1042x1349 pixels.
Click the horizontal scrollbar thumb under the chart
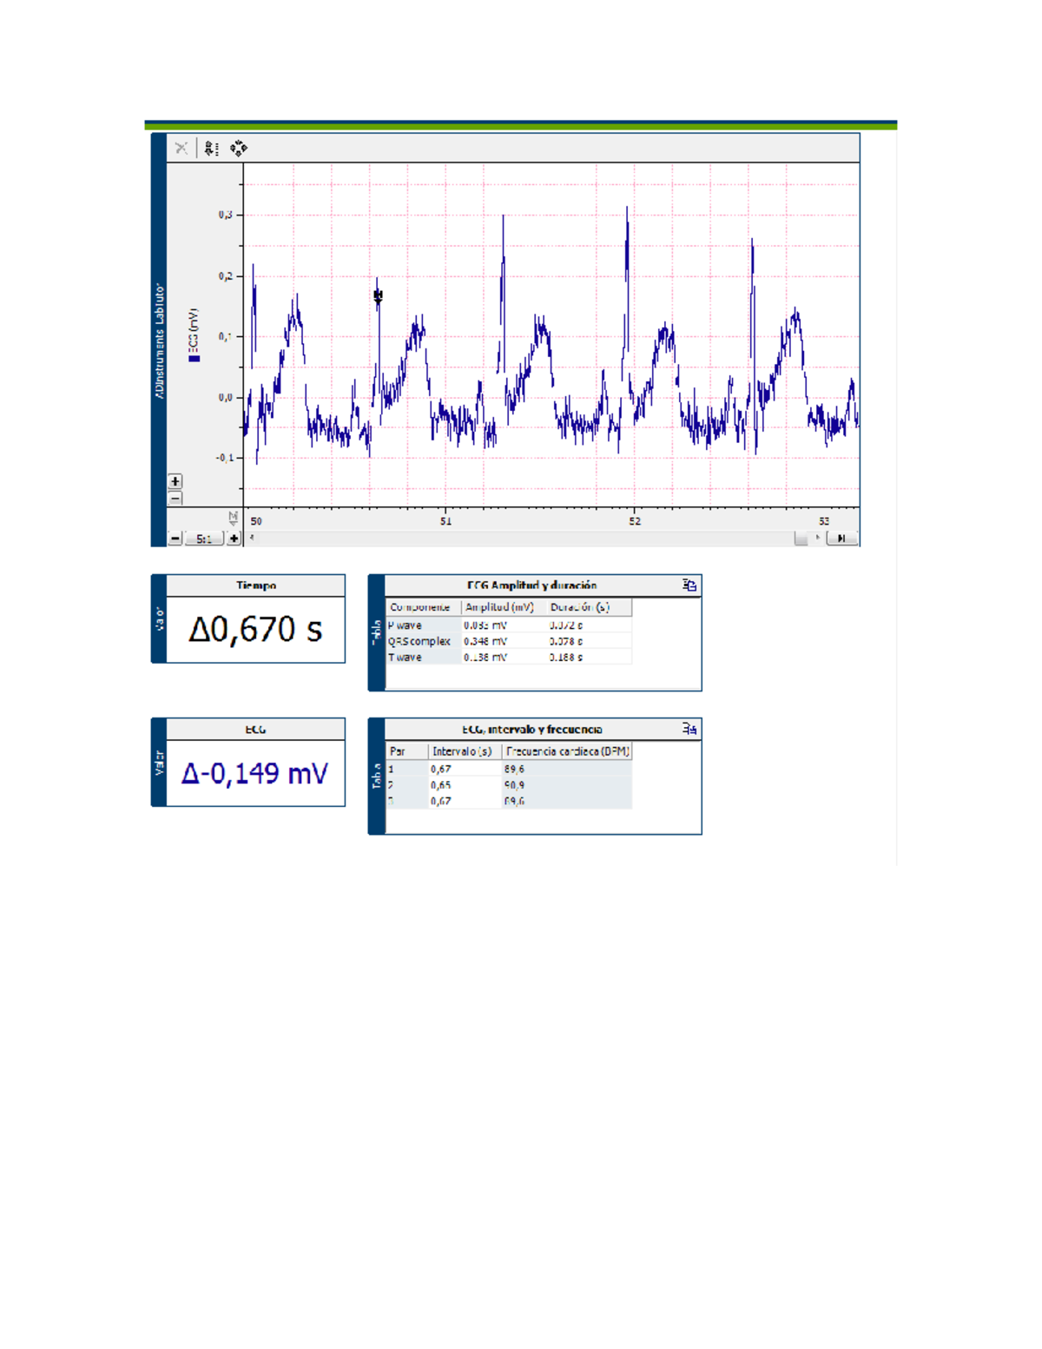(x=801, y=539)
